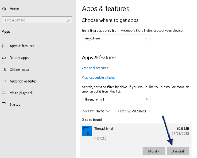Click the Apps for websites icon
The height and width of the screenshot is (158, 197).
[x=4, y=81]
